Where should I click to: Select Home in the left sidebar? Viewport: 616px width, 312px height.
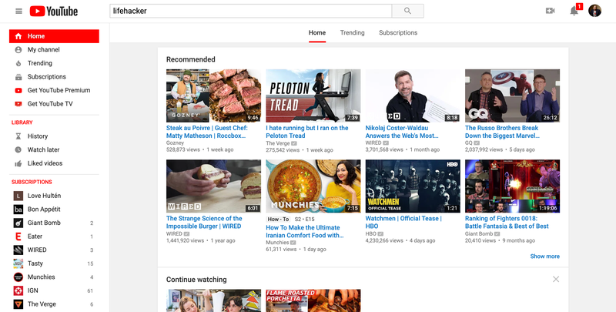tap(54, 36)
